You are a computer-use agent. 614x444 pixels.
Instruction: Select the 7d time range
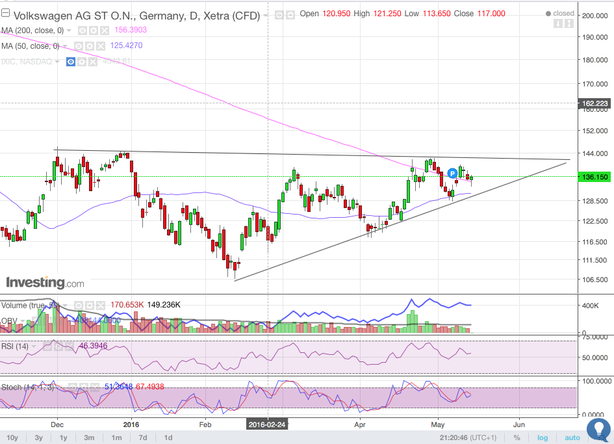[x=143, y=437]
